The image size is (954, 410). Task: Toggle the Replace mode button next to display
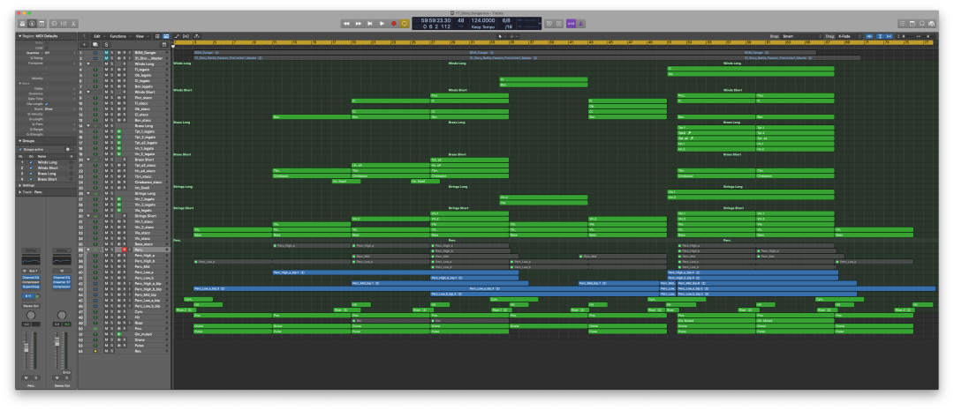(549, 23)
